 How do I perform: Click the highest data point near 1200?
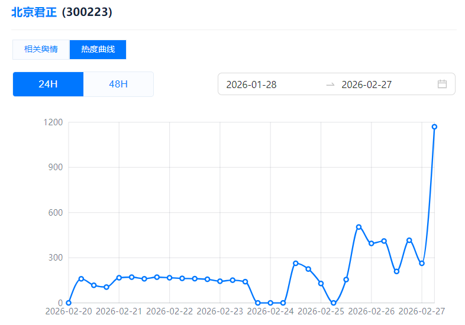434,127
